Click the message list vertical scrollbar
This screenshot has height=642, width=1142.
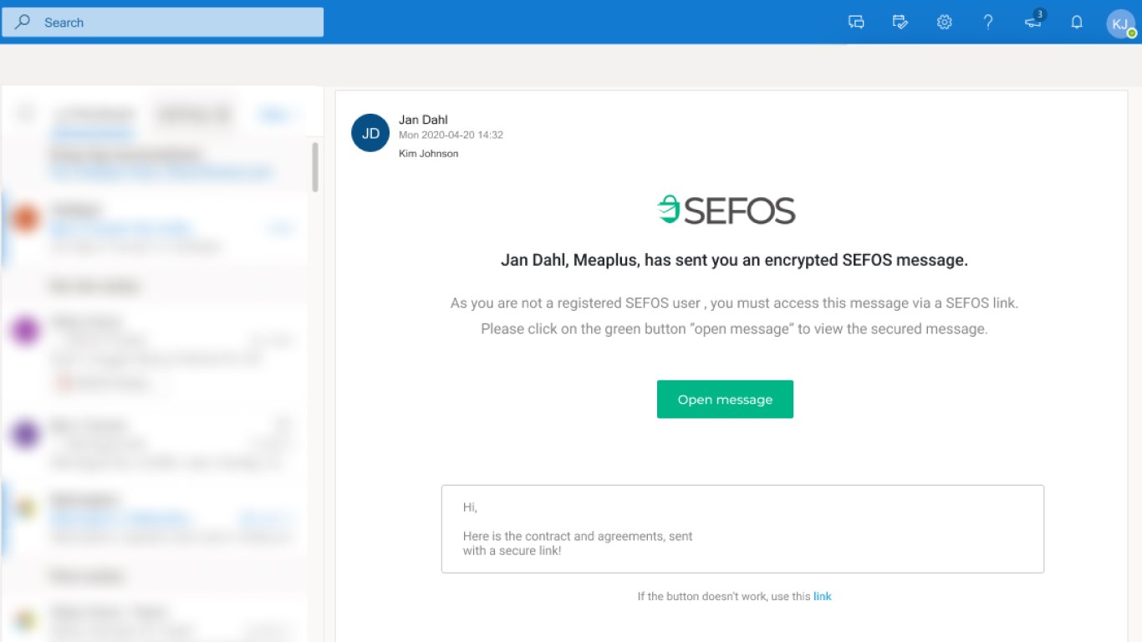pos(315,167)
